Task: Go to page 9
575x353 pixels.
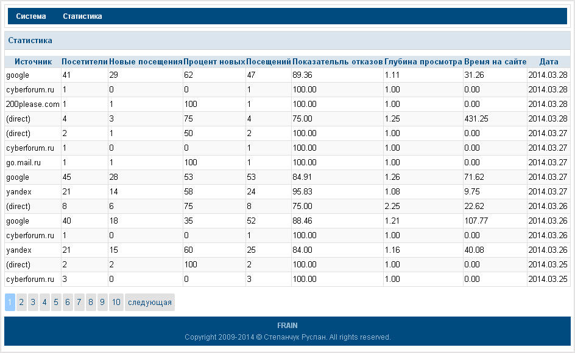Action: (102, 302)
